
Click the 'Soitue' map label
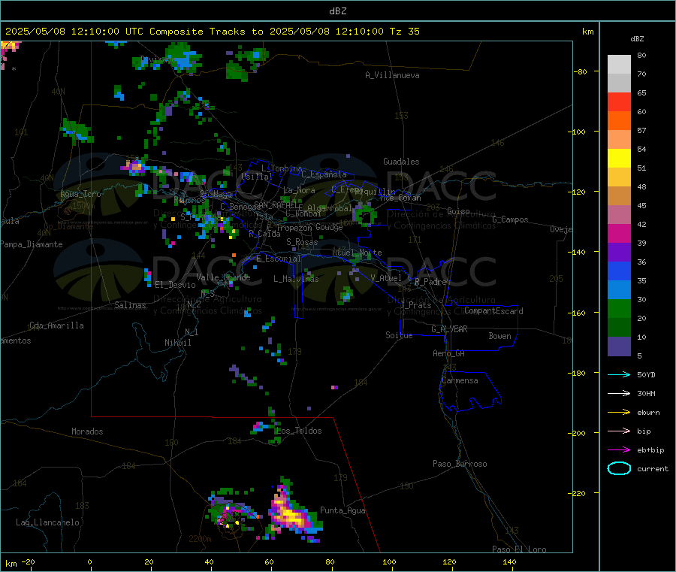click(399, 335)
